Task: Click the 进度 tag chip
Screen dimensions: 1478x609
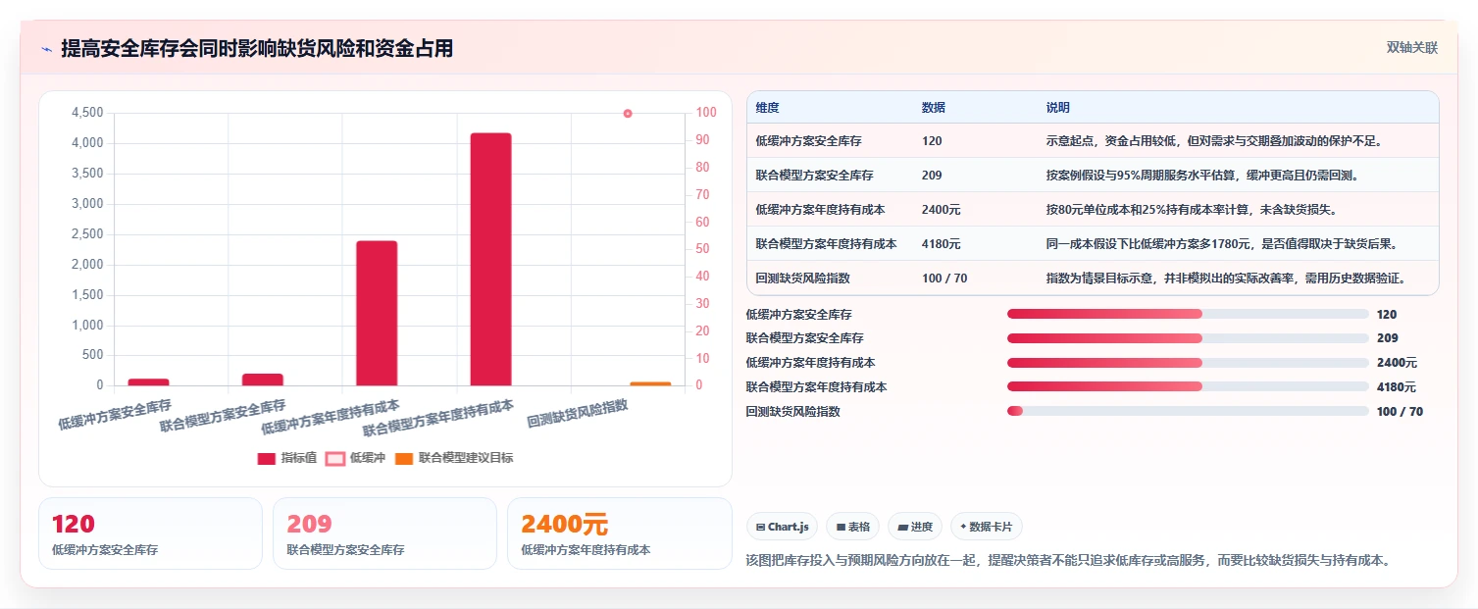Action: 915,527
